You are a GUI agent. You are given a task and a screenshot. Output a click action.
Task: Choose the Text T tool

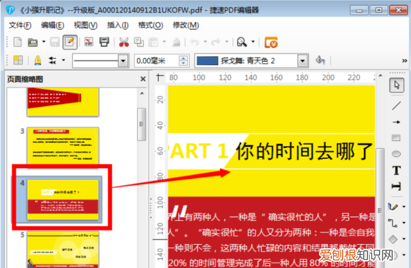coord(397,170)
